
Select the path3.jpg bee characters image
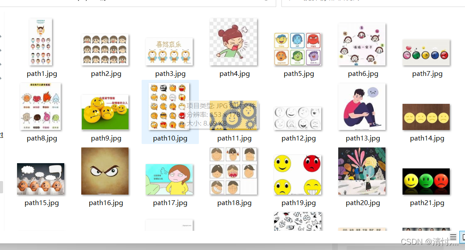tap(169, 51)
